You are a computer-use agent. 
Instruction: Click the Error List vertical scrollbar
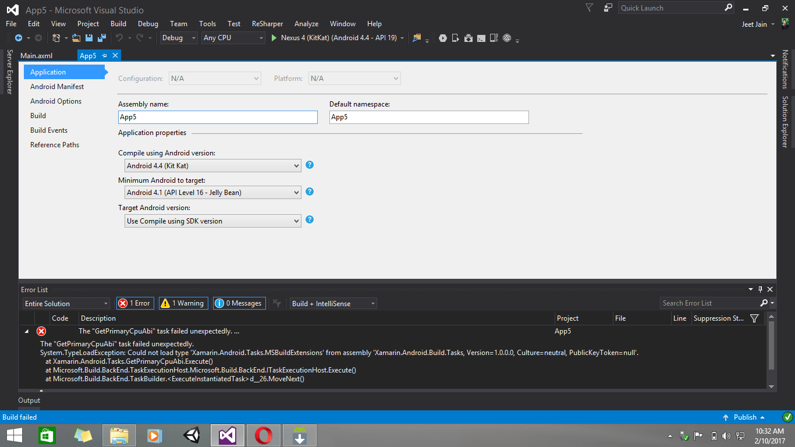coord(772,352)
